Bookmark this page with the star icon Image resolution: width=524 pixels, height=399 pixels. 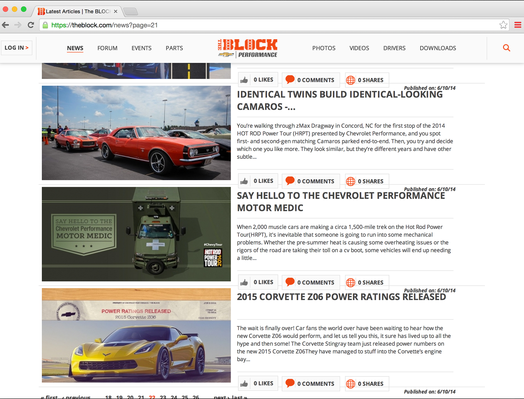point(503,25)
